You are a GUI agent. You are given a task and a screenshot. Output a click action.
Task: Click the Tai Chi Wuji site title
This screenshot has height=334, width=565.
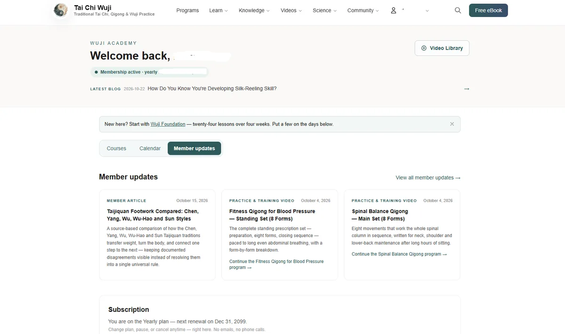click(93, 8)
